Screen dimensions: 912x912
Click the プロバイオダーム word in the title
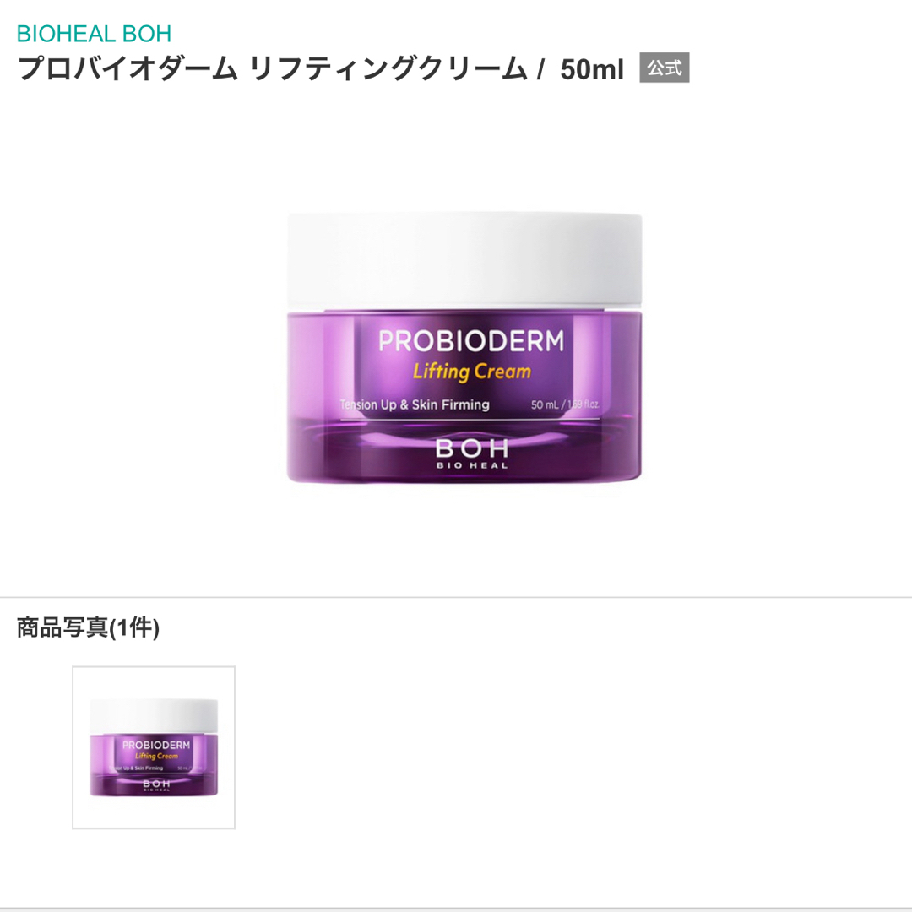pyautogui.click(x=128, y=68)
